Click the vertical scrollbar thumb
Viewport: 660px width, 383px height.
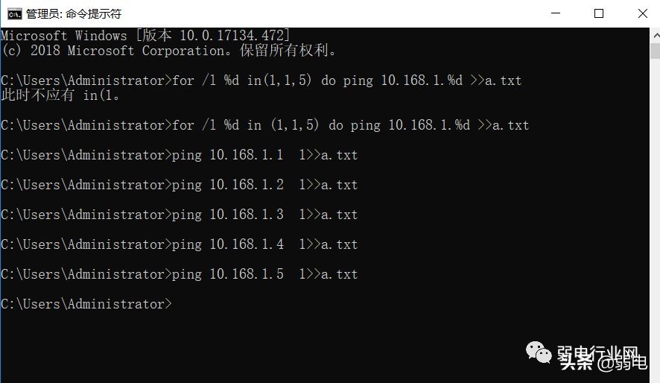[x=656, y=51]
